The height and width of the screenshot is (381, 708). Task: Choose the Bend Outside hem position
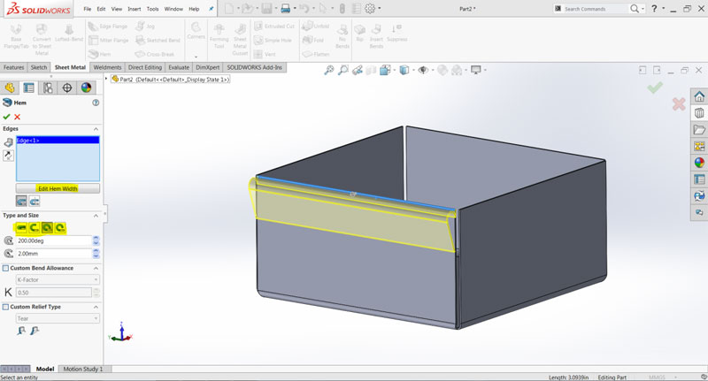[35, 201]
